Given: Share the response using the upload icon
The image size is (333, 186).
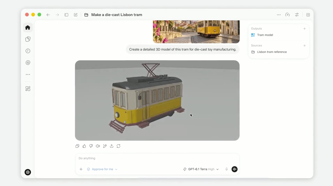Looking at the screenshot, I should pyautogui.click(x=112, y=146).
